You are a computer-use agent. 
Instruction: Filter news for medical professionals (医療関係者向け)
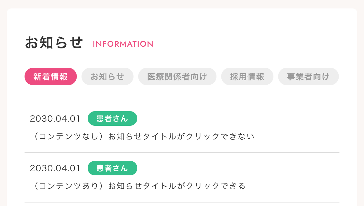coord(177,76)
